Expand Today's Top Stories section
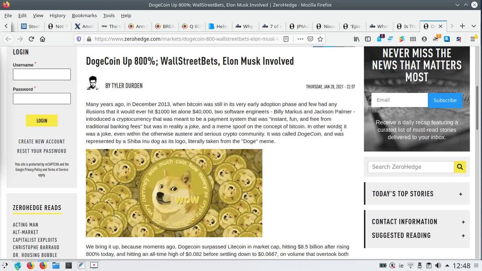The width and height of the screenshot is (482, 271). pos(460,194)
